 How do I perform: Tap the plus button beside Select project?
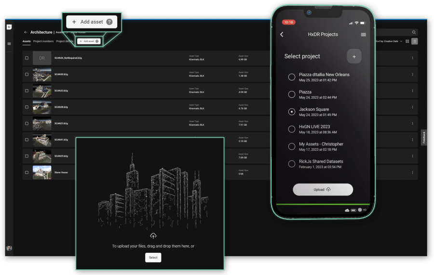354,56
